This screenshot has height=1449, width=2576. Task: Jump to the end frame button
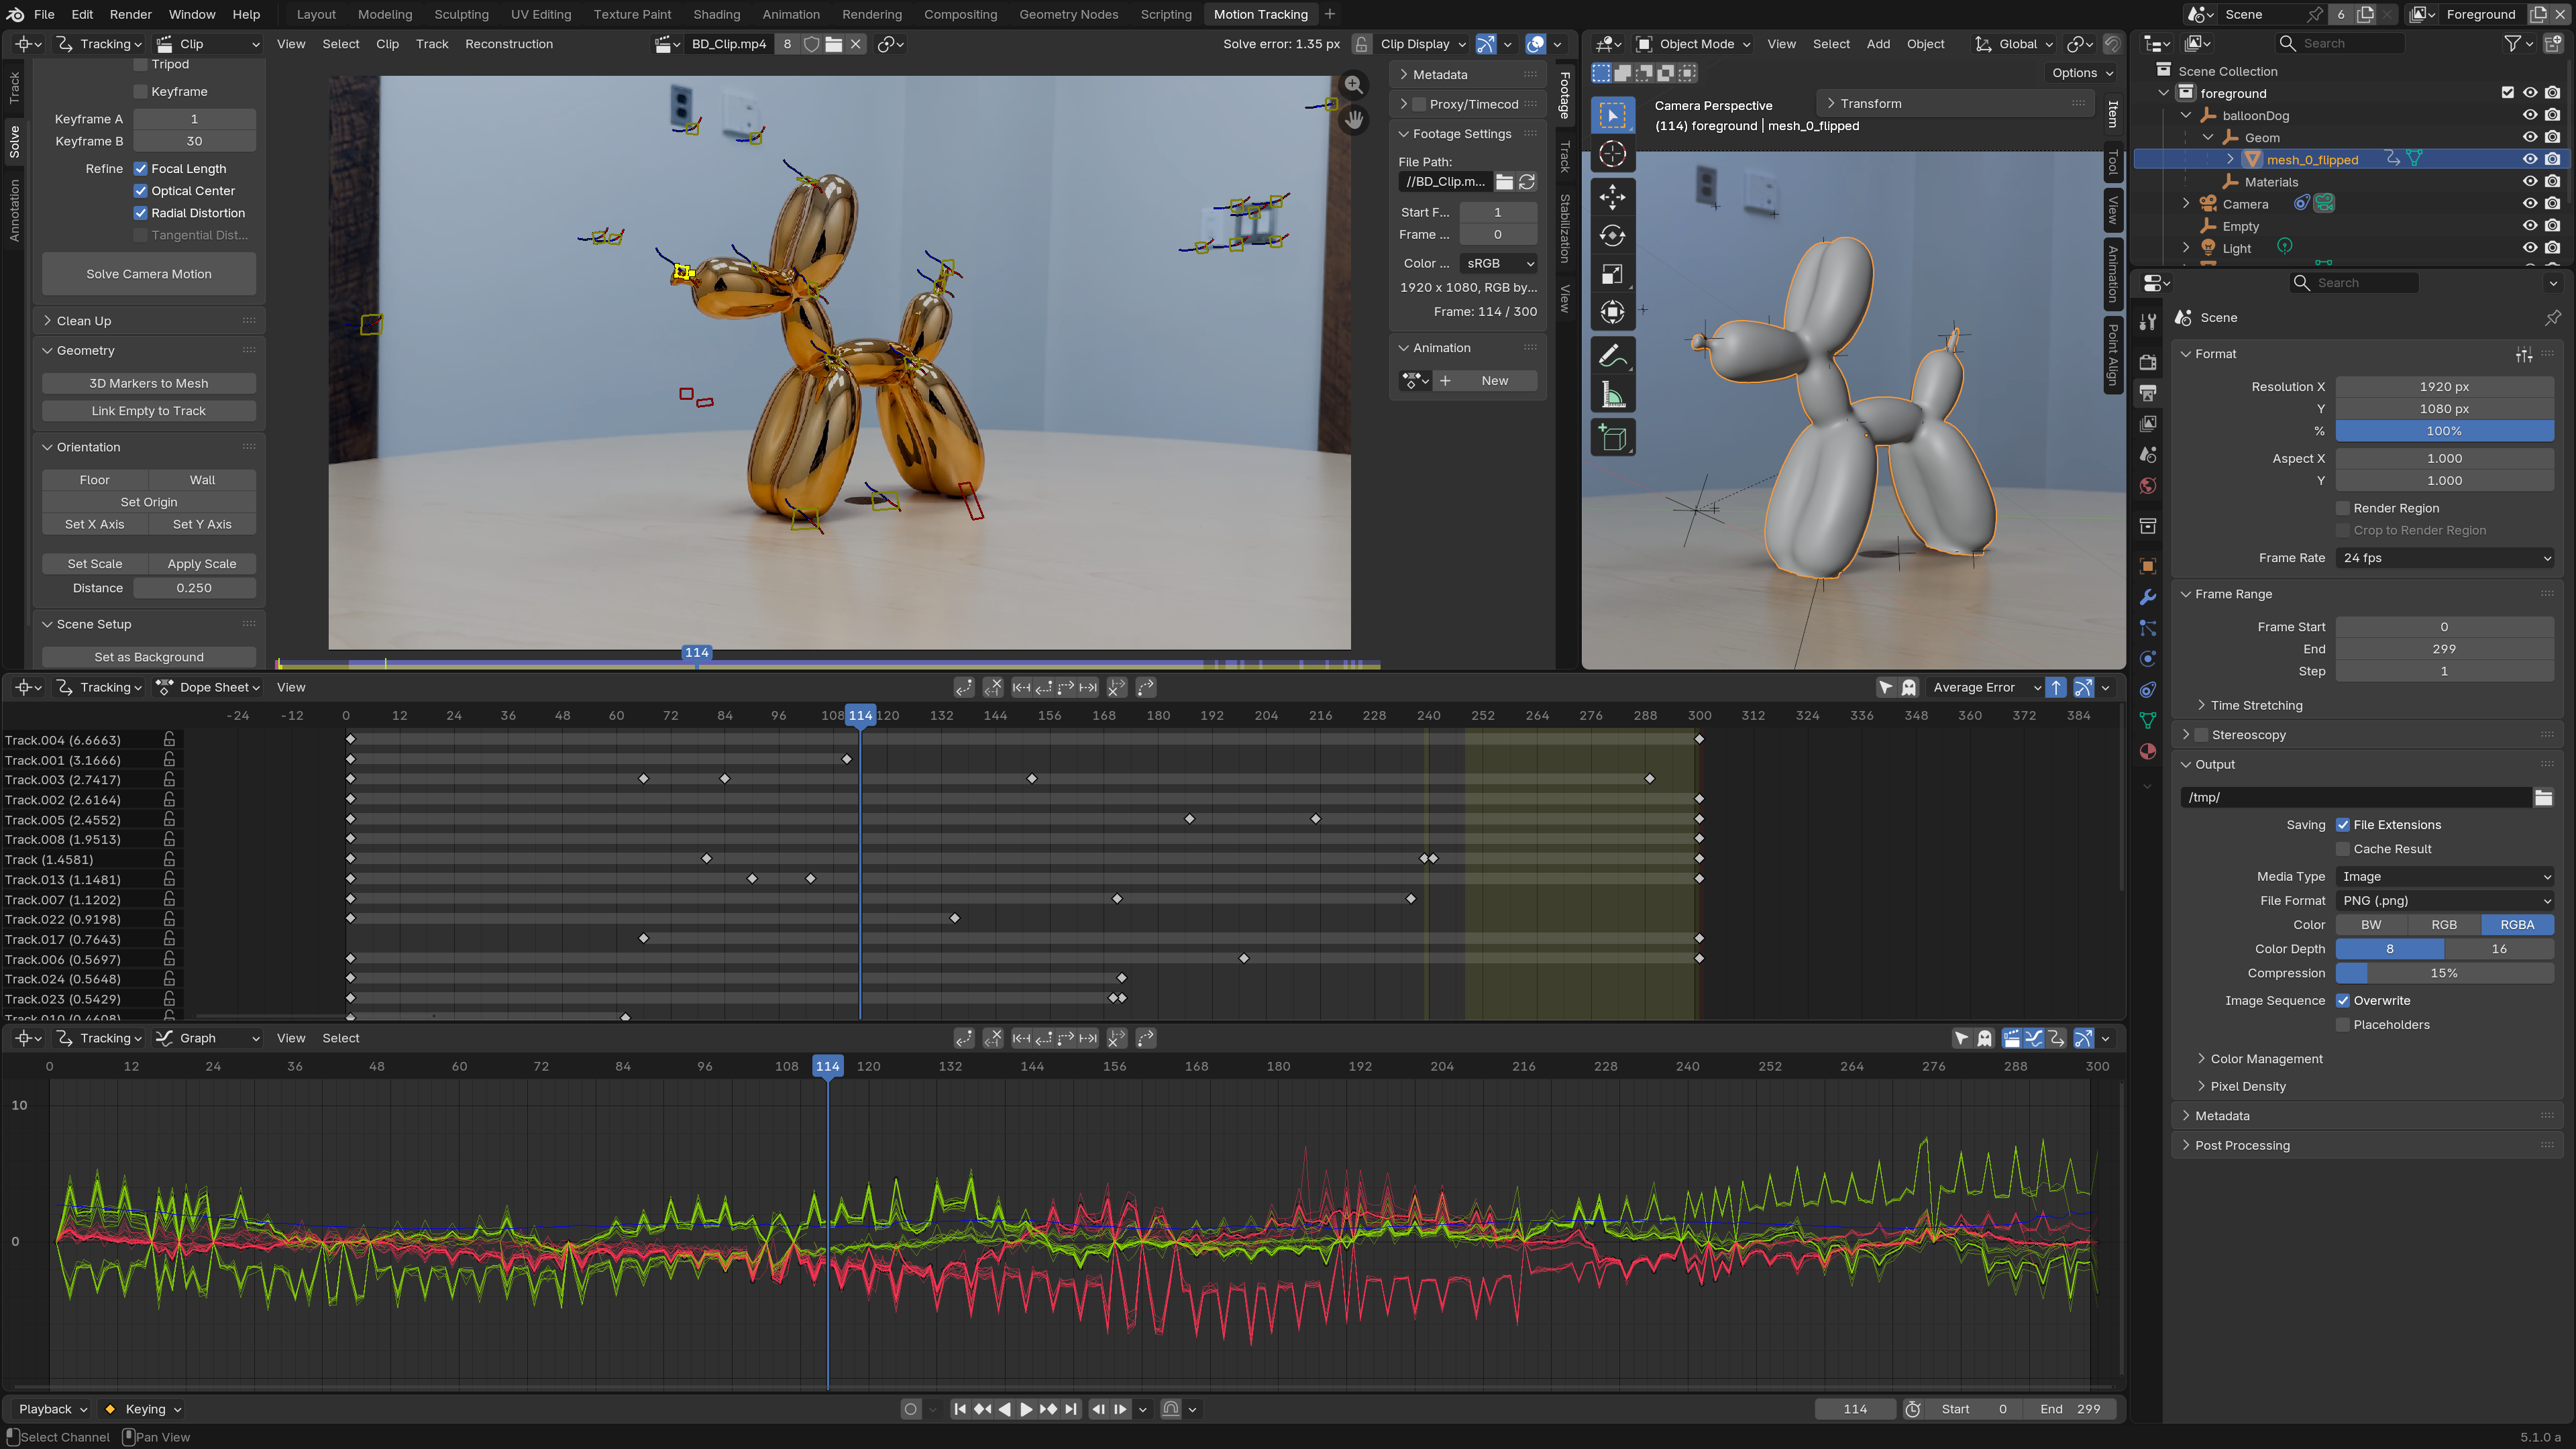[1071, 1409]
